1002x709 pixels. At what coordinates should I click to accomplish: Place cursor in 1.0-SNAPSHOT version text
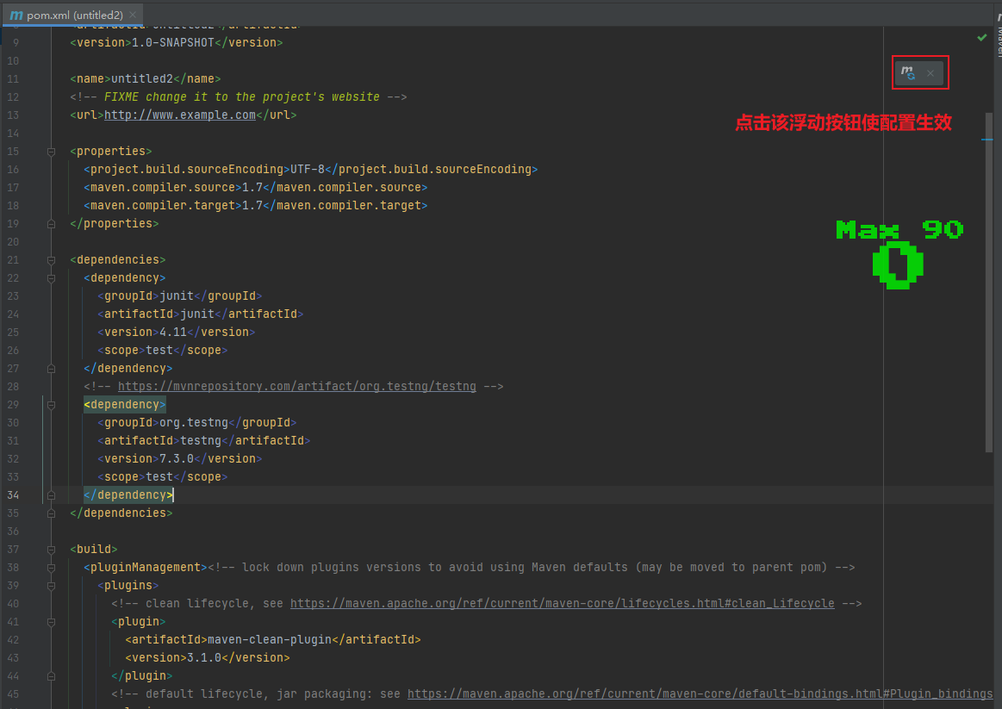tap(172, 43)
